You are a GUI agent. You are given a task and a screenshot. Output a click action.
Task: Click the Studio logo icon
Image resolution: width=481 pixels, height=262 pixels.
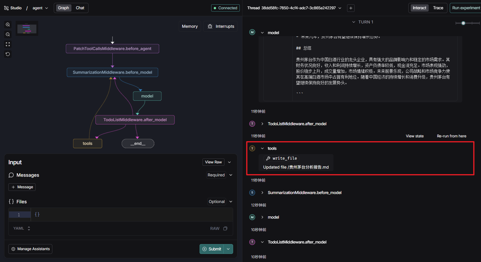tap(6, 8)
